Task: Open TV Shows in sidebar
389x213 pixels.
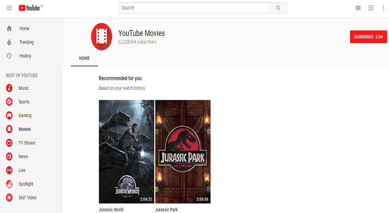Action: (x=27, y=143)
